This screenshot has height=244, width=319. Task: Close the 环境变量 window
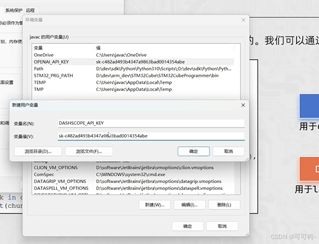click(x=243, y=20)
